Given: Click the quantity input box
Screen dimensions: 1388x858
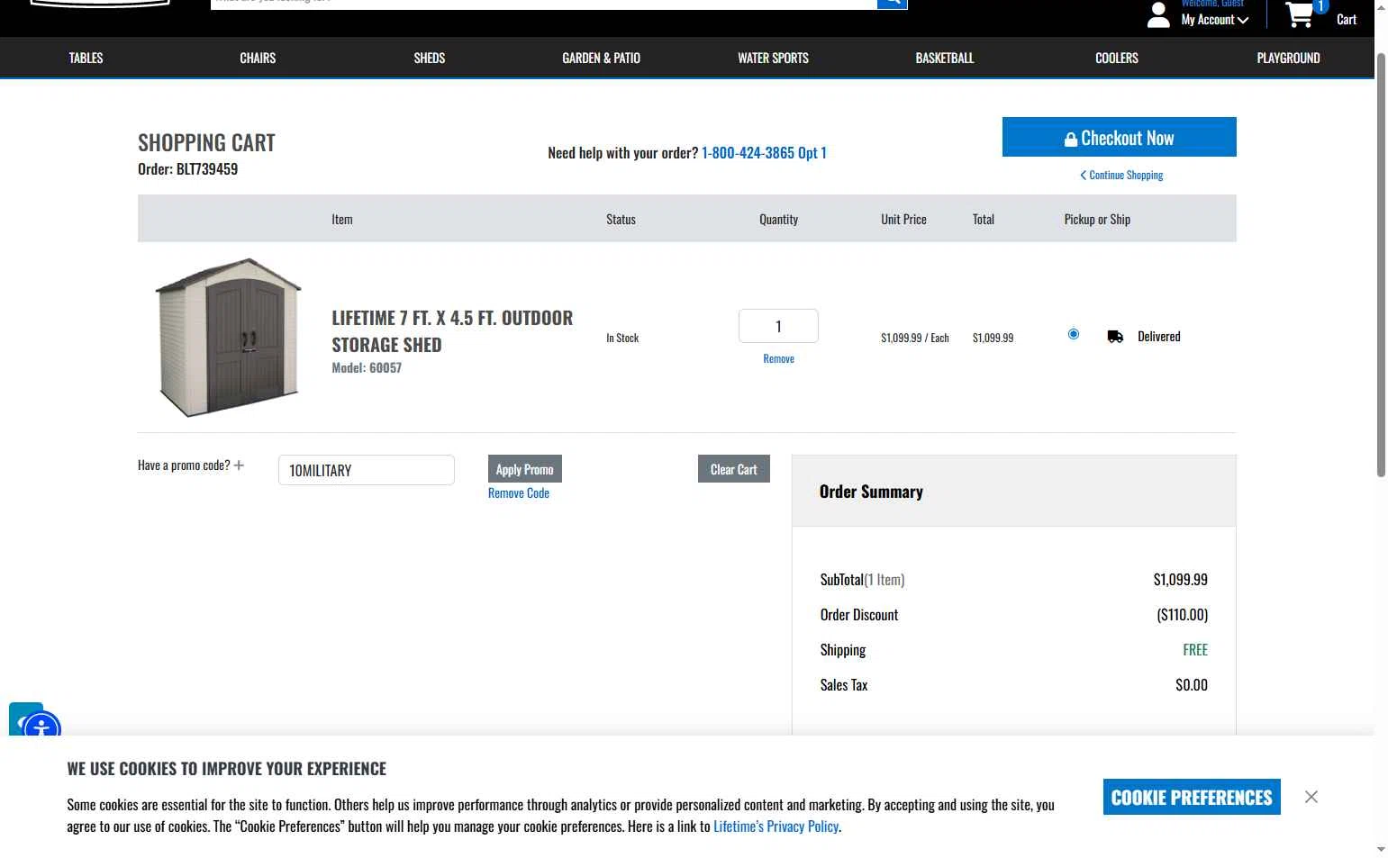Looking at the screenshot, I should 778,326.
